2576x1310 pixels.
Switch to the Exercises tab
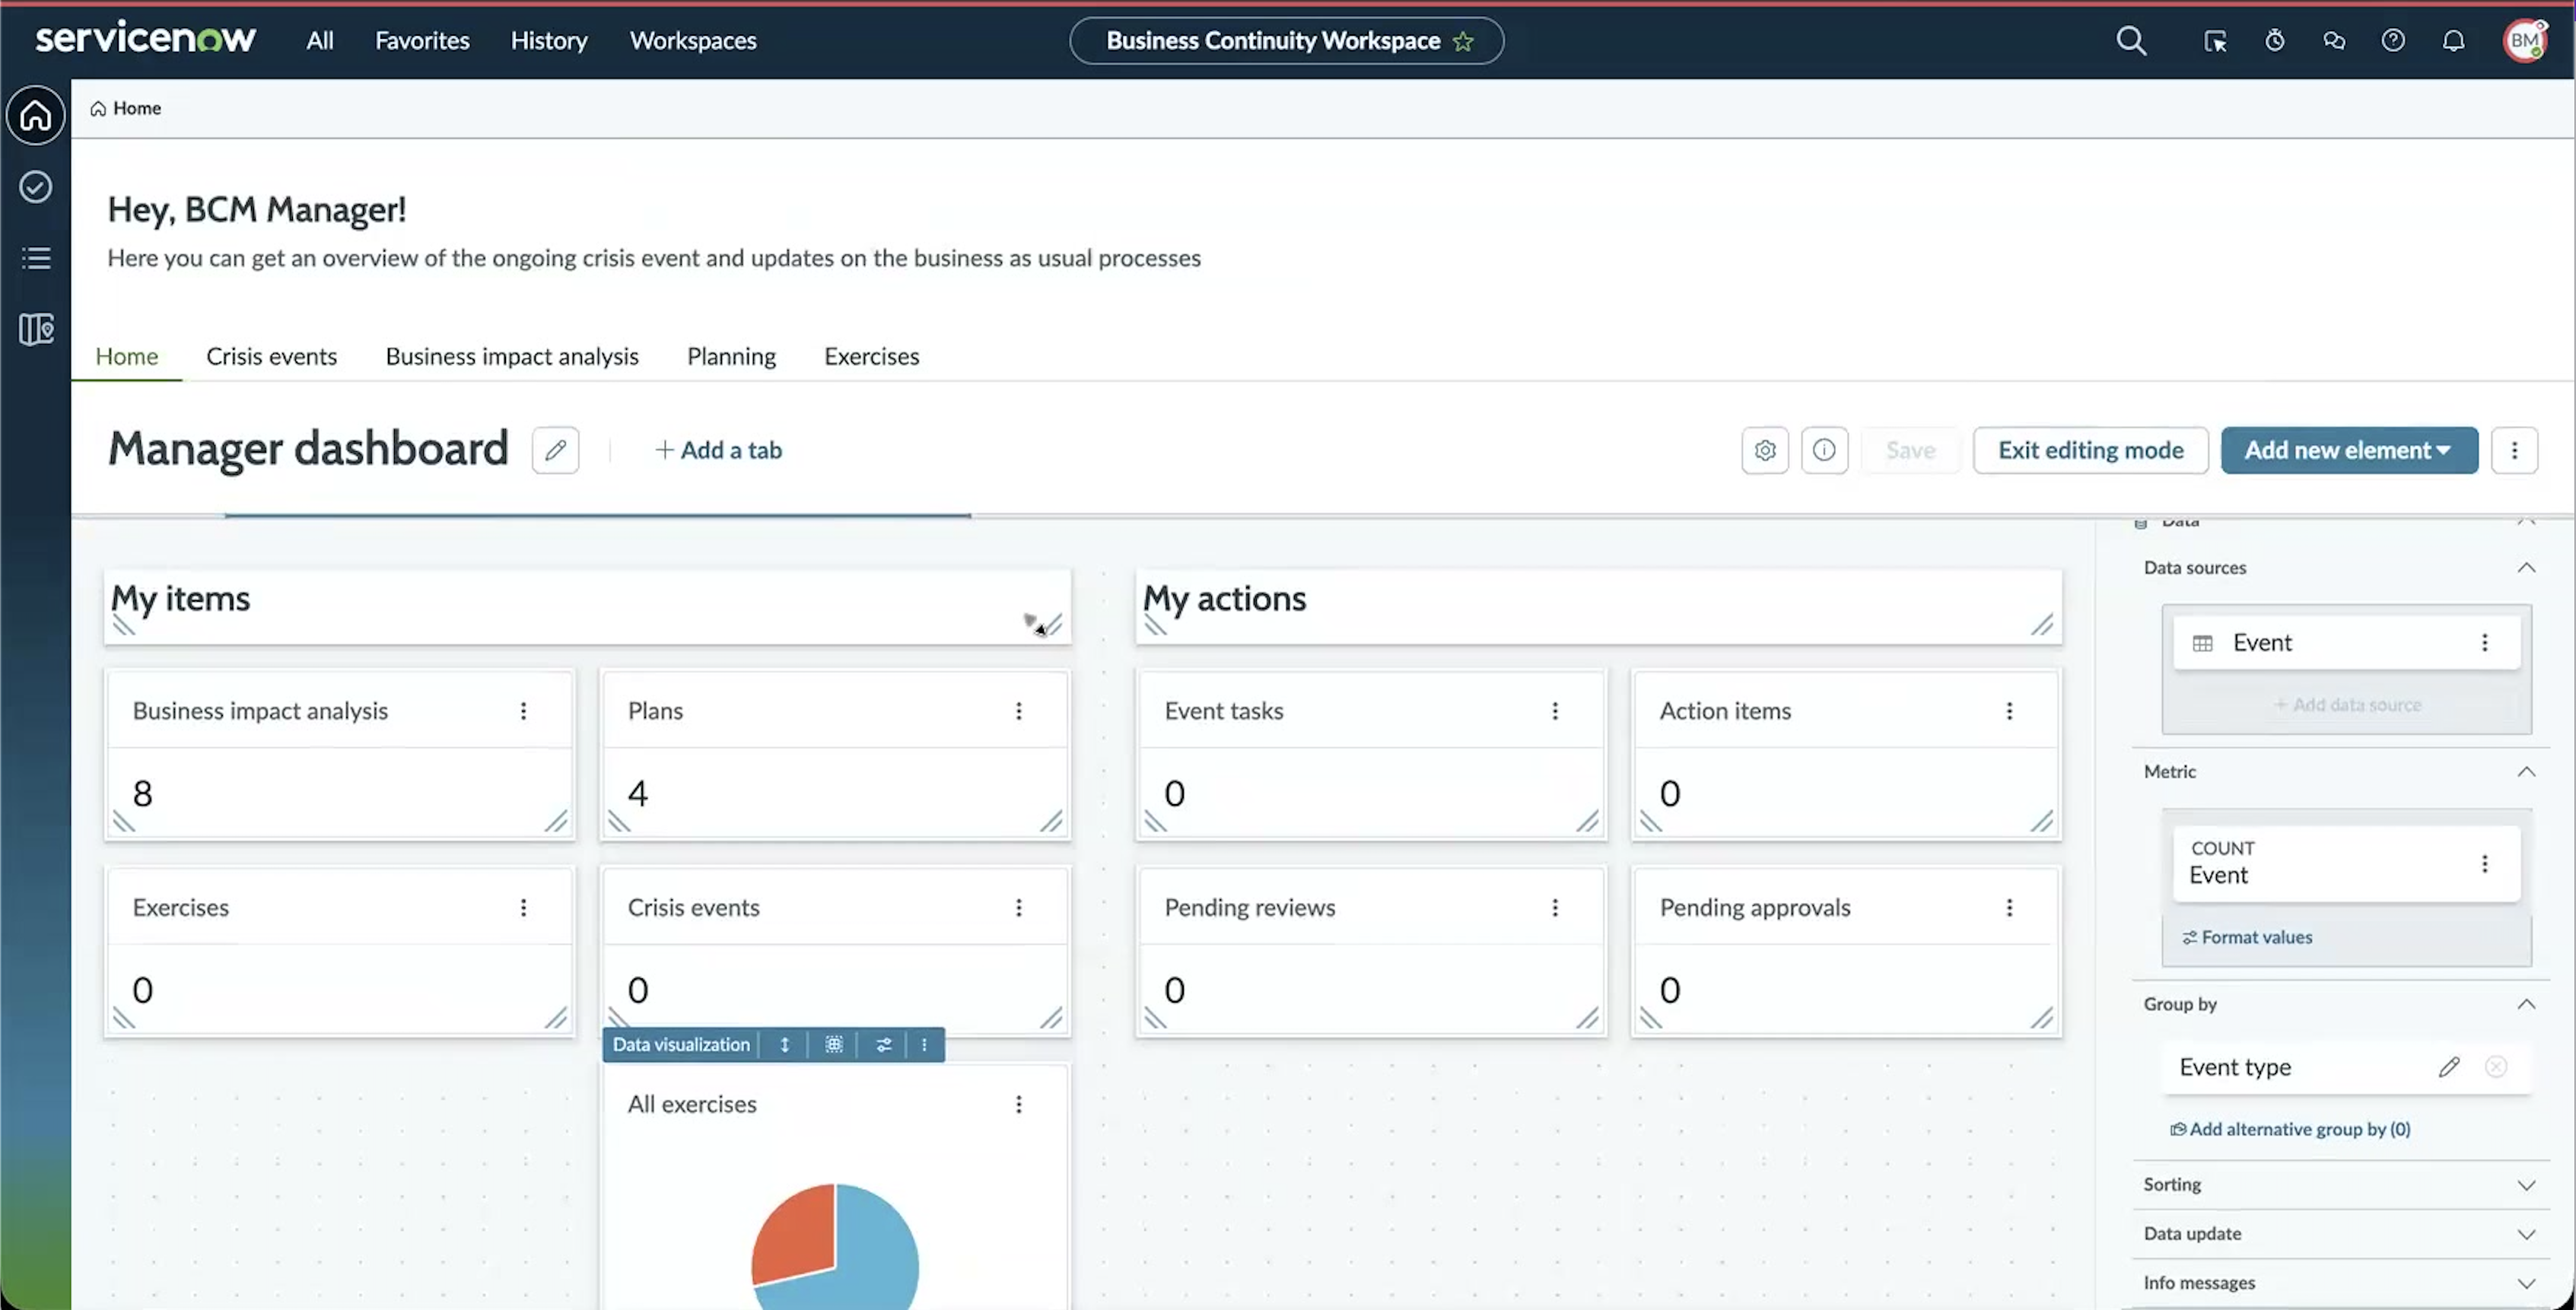coord(871,356)
